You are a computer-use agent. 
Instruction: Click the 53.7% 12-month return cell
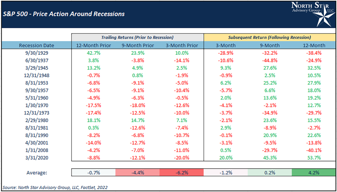tap(314, 158)
